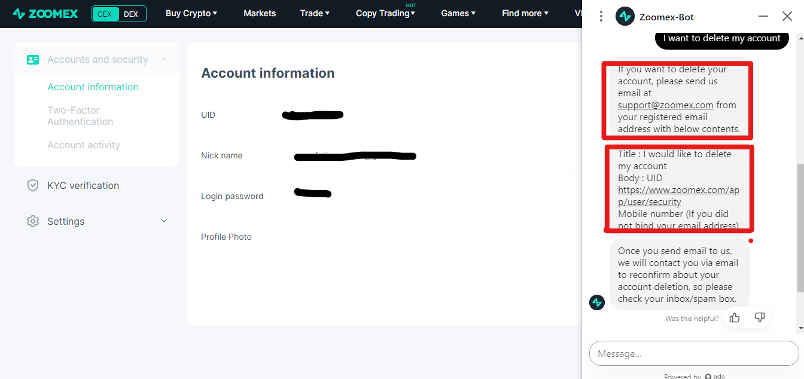Open KYC verification page
This screenshot has width=804, height=379.
[x=83, y=185]
